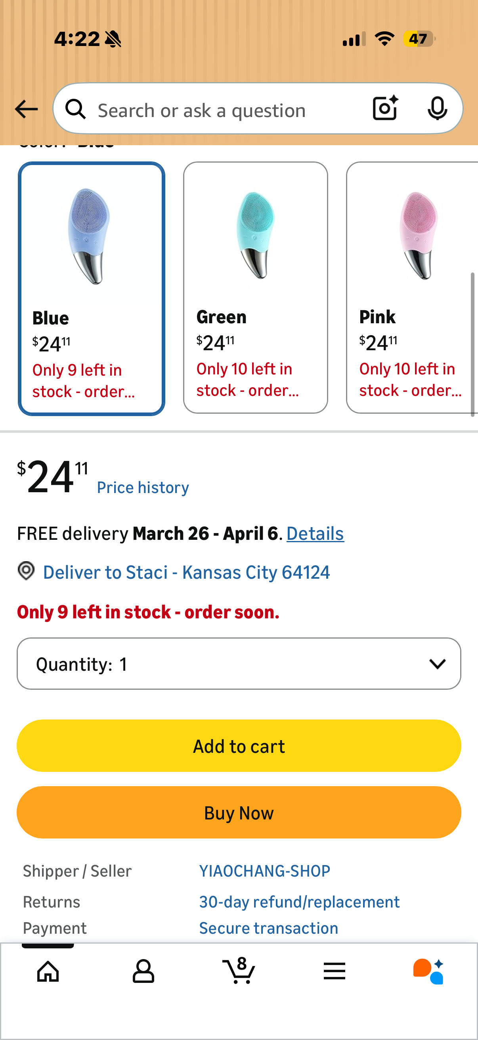Open delivery Details link
Screen dimensions: 478x1040
(x=315, y=533)
